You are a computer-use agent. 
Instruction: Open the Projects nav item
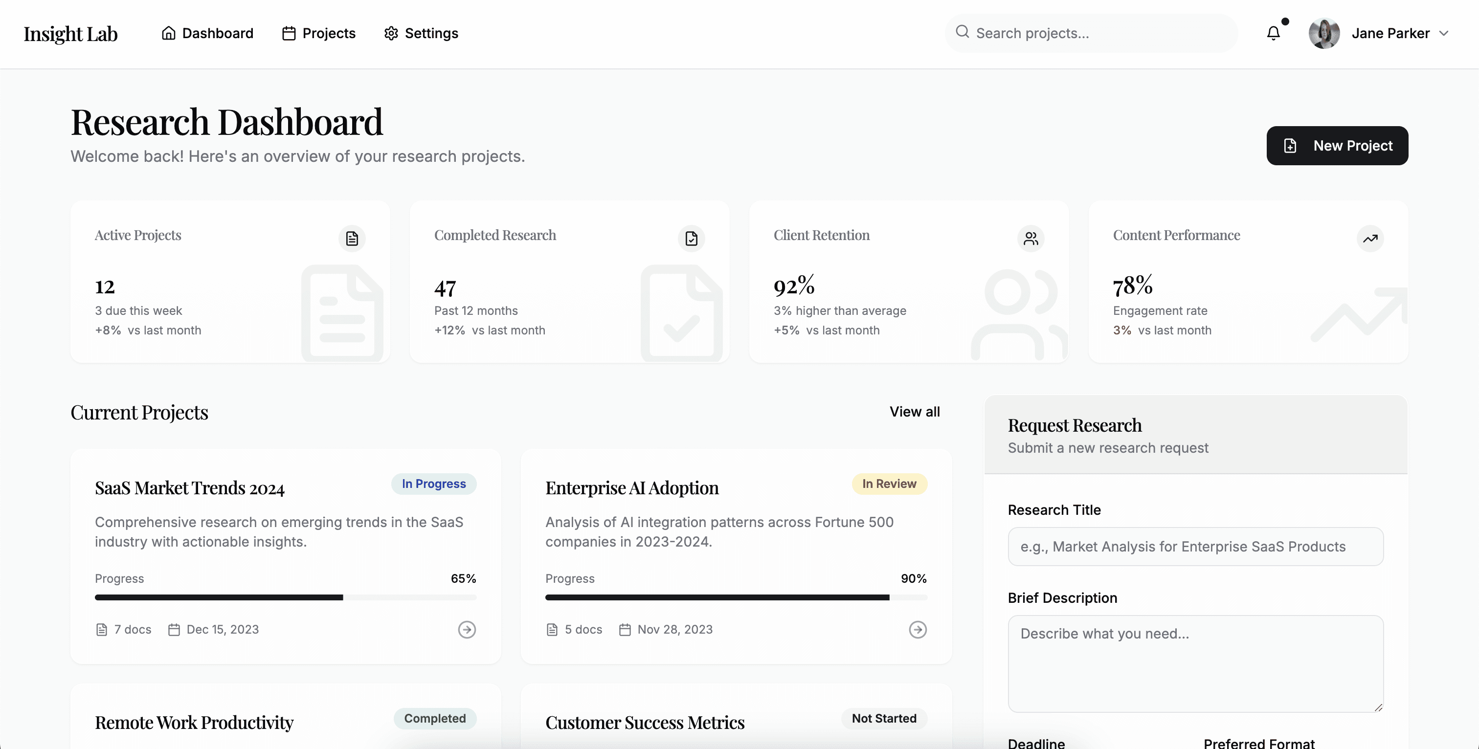(319, 33)
